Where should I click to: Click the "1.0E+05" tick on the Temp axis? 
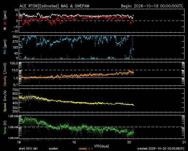click(13, 127)
